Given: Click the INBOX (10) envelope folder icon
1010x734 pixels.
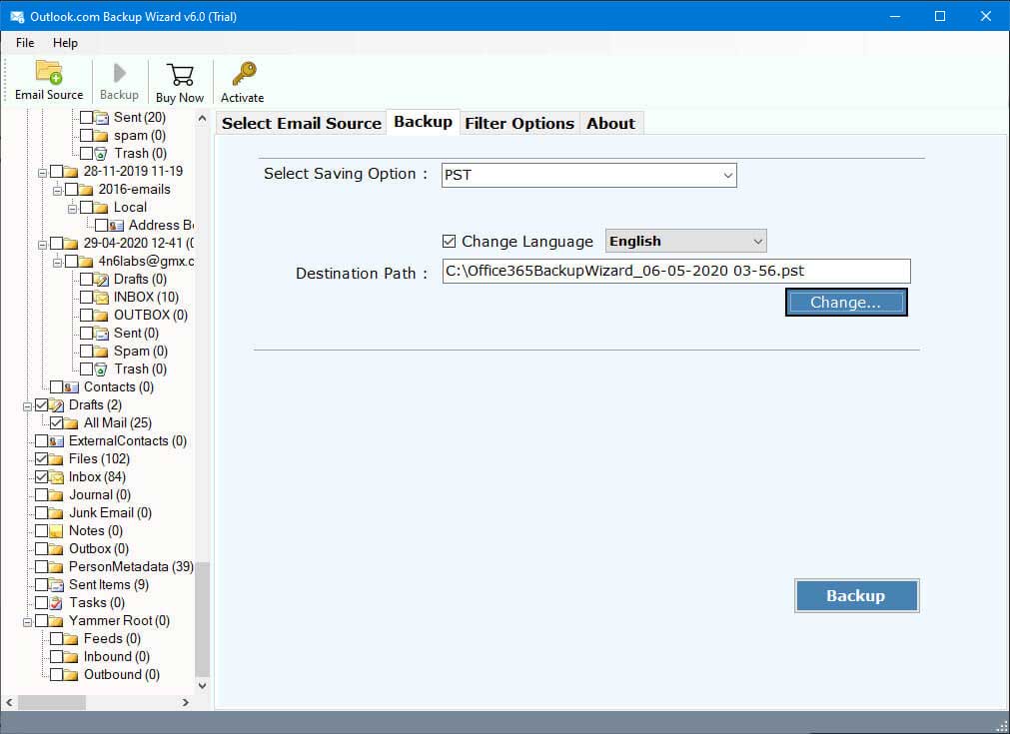Looking at the screenshot, I should pos(101,298).
